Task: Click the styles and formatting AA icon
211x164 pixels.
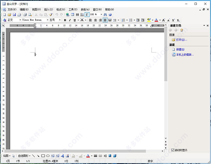Action: pos(5,20)
